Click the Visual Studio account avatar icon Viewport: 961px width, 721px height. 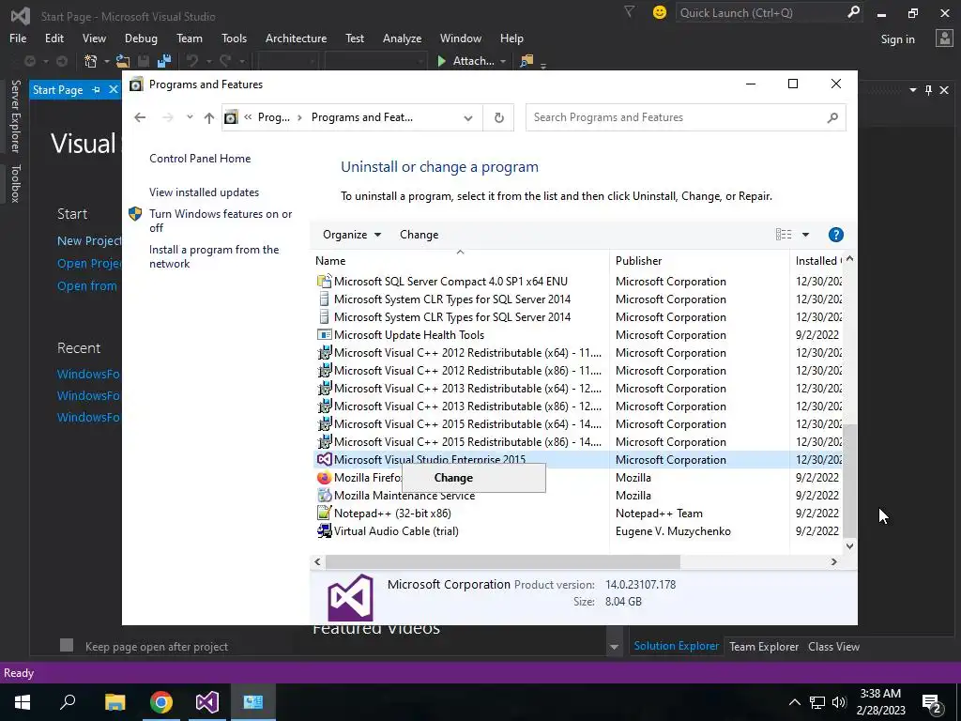coord(944,38)
